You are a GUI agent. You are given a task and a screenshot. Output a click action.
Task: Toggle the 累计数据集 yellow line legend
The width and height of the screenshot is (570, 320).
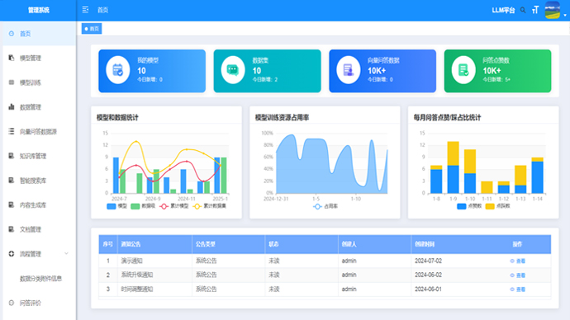point(209,206)
